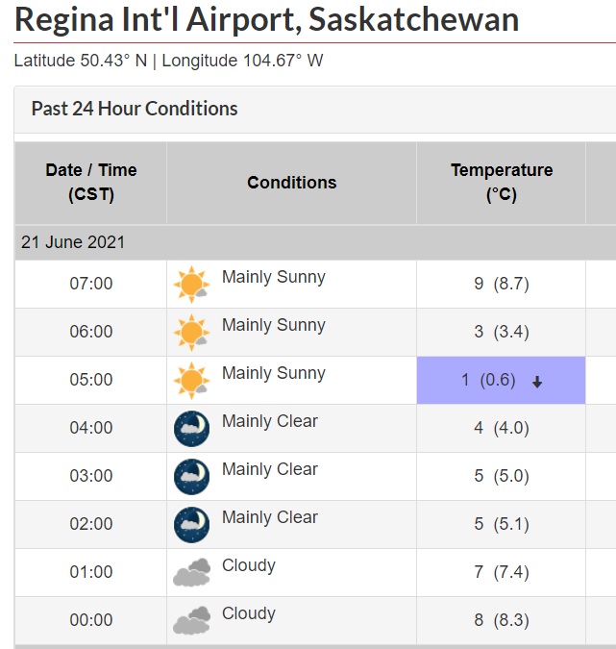Click the 07:00 time cell
Screen dimensions: 616x649
coord(91,284)
